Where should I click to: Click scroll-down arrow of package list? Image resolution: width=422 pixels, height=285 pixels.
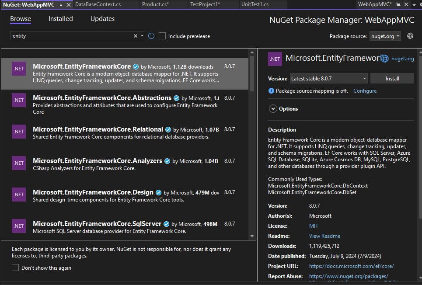tap(252, 236)
